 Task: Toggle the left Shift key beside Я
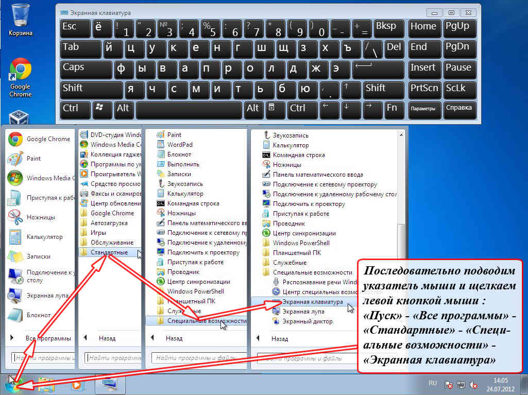91,89
